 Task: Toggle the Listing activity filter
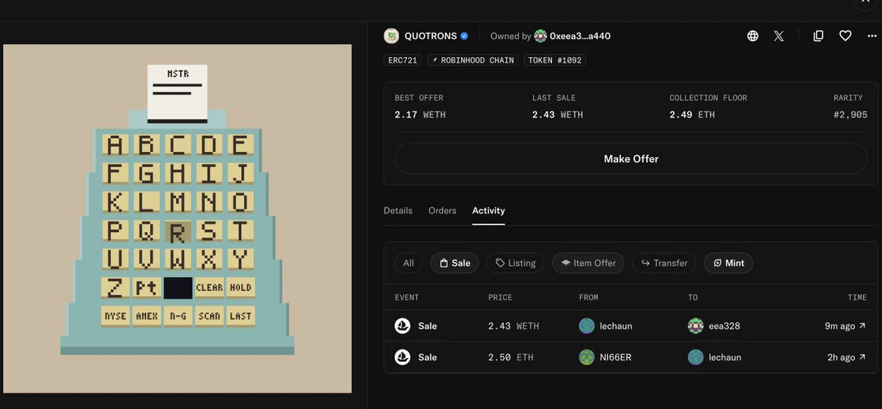[515, 263]
